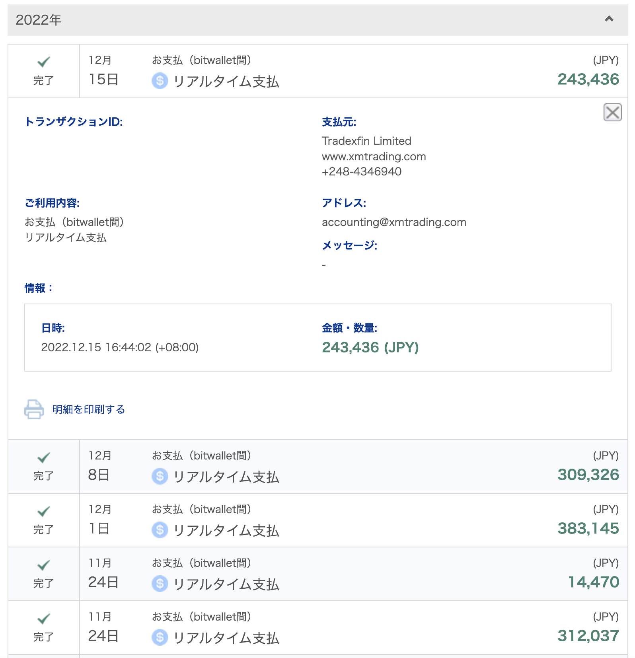The image size is (635, 658).
Task: Click リアルタイム支払 in the 14,470 row
Action: click(226, 584)
